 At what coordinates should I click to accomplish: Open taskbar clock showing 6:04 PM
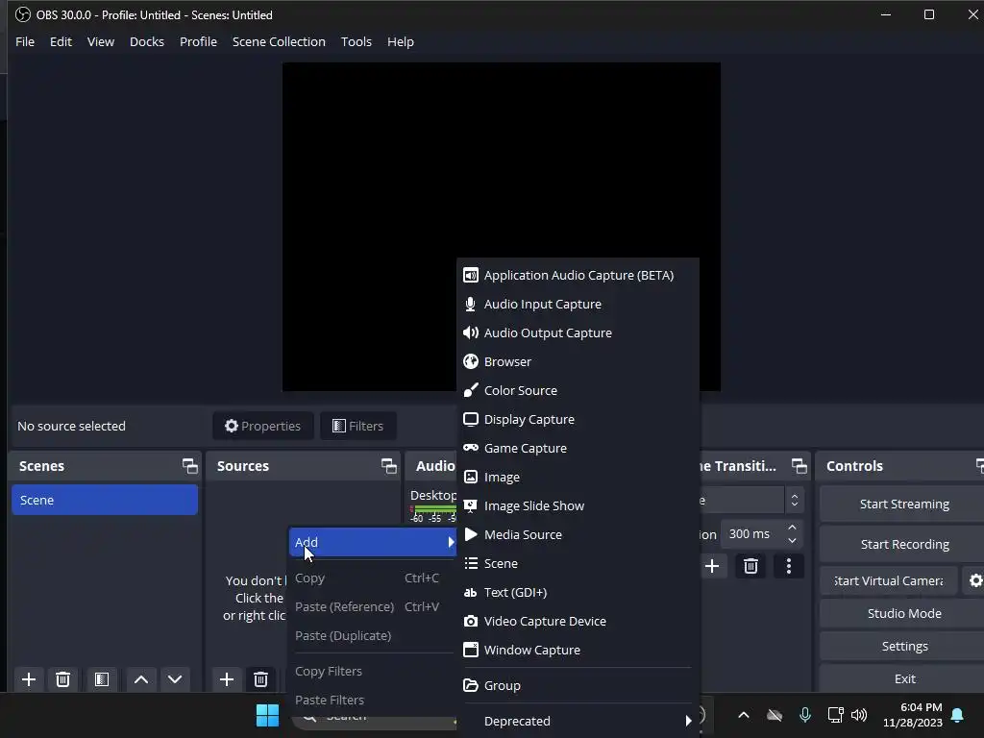tap(913, 715)
